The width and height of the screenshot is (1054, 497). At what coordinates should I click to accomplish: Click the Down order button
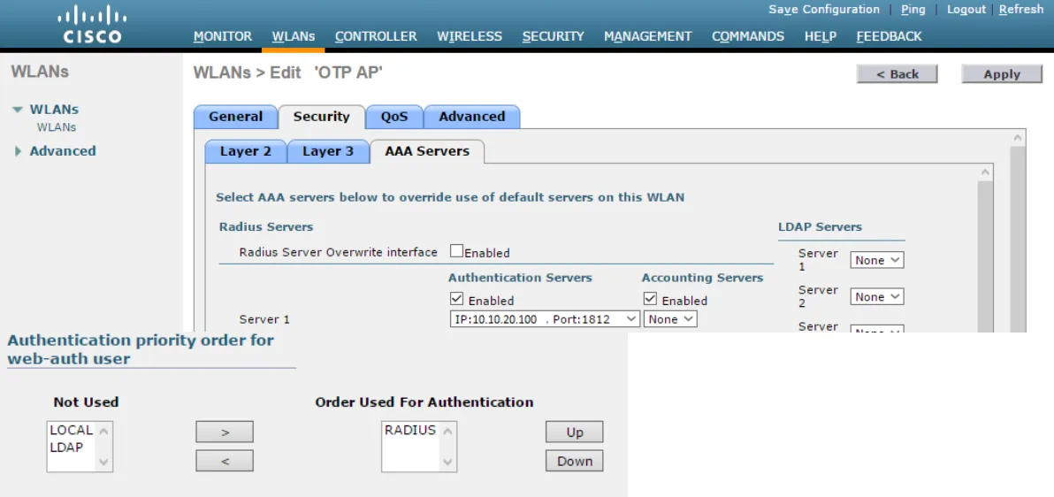tap(574, 461)
